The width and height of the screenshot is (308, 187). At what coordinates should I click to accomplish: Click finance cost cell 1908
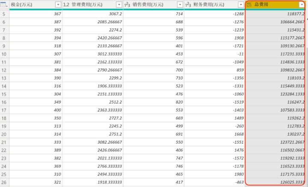[x=214, y=38]
